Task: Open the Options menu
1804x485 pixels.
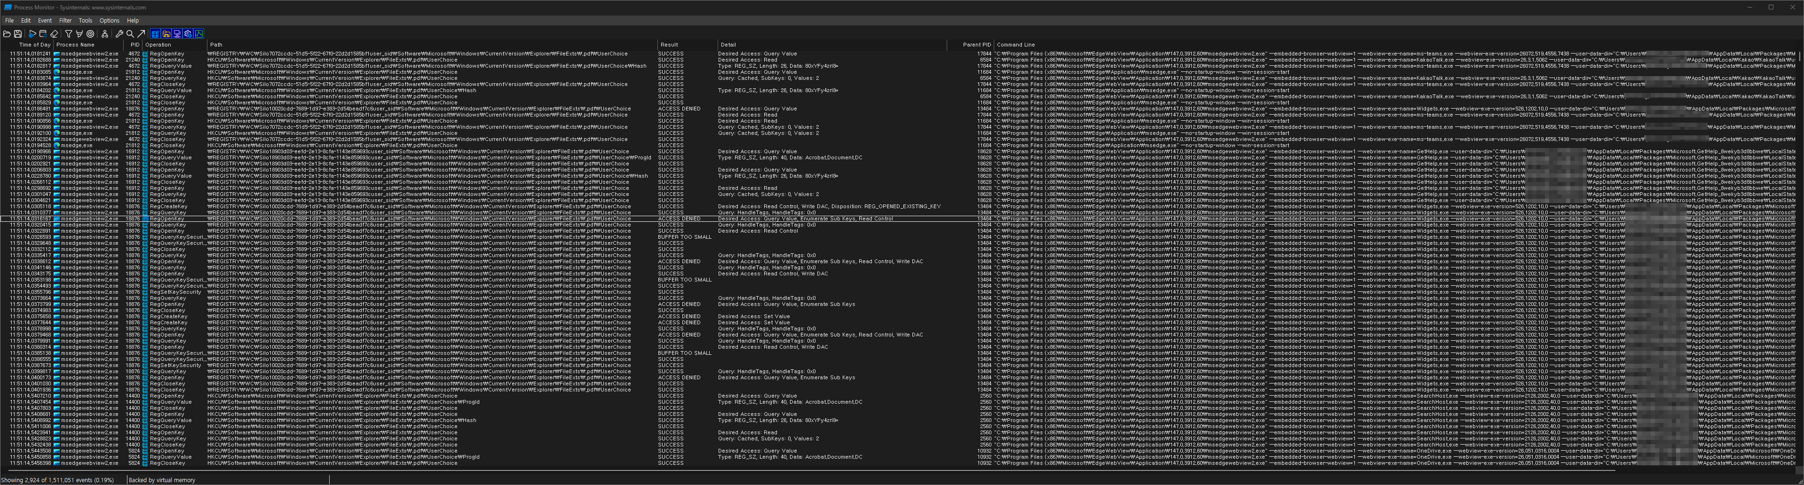Action: (x=109, y=20)
